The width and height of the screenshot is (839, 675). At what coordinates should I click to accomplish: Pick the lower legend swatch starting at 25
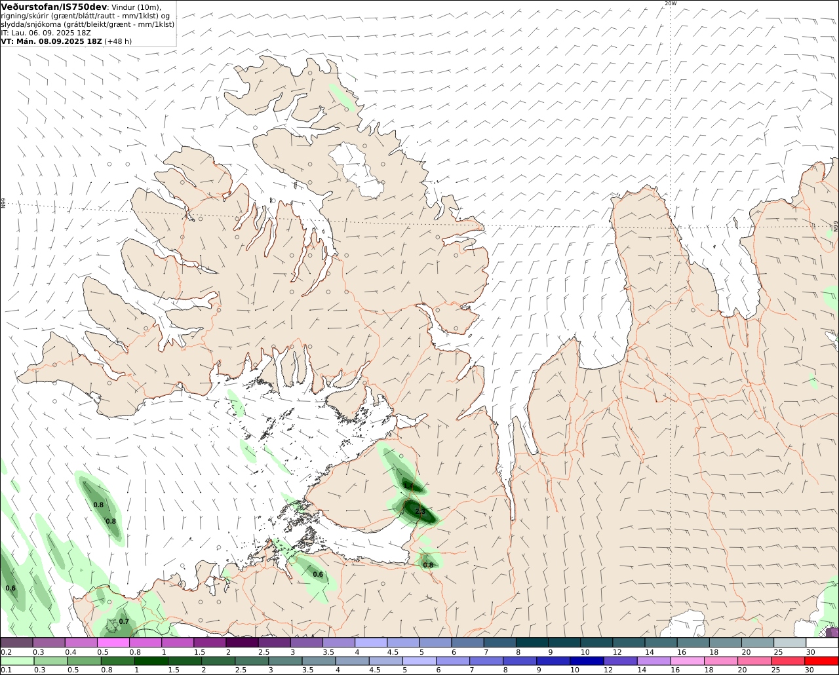pyautogui.click(x=788, y=661)
